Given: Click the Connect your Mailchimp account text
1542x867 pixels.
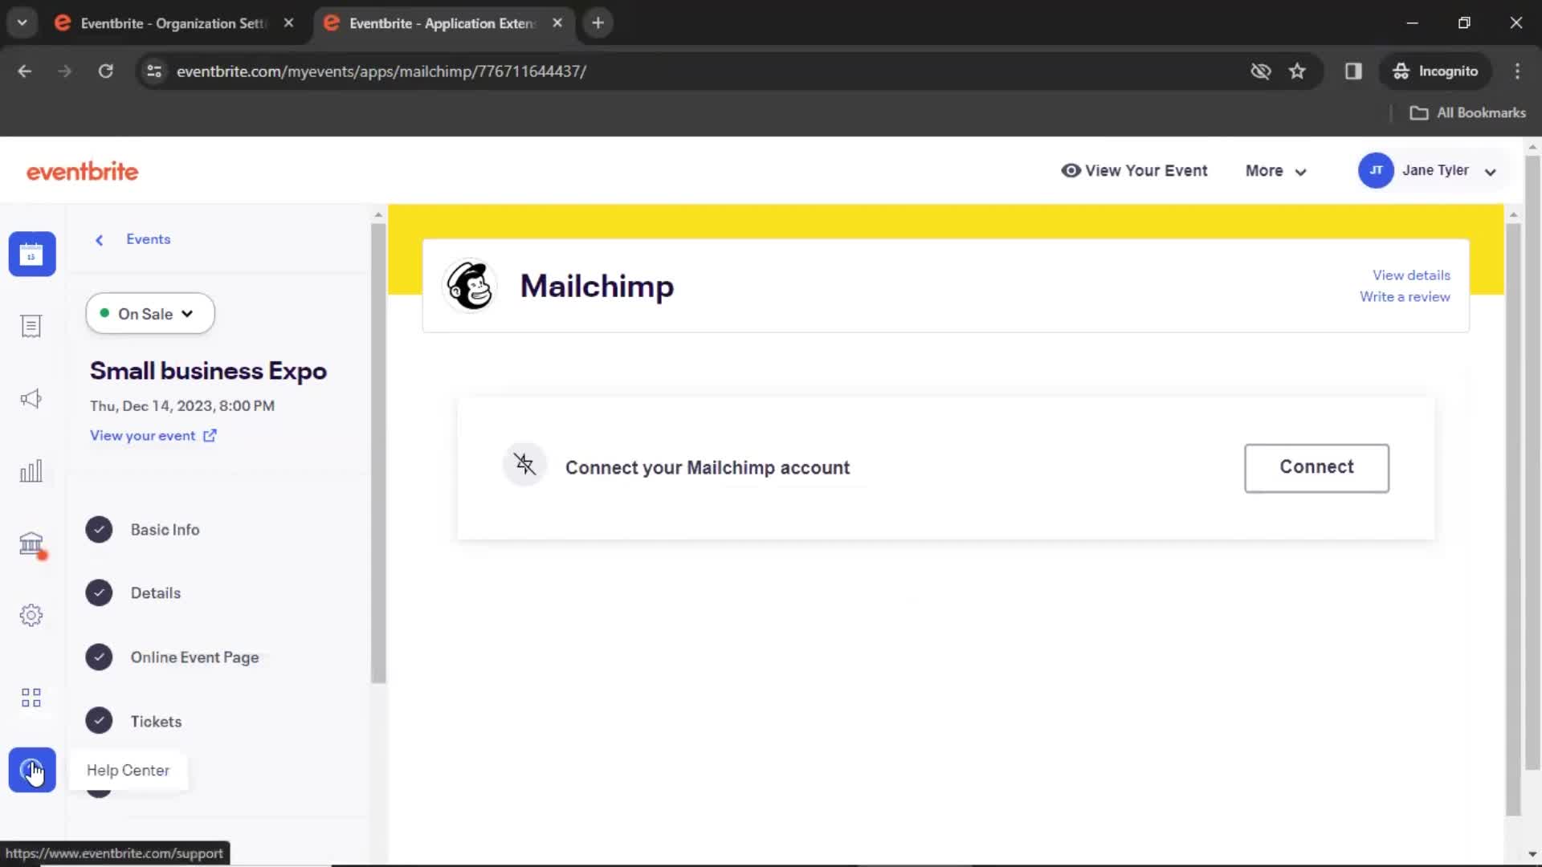Looking at the screenshot, I should [x=708, y=468].
